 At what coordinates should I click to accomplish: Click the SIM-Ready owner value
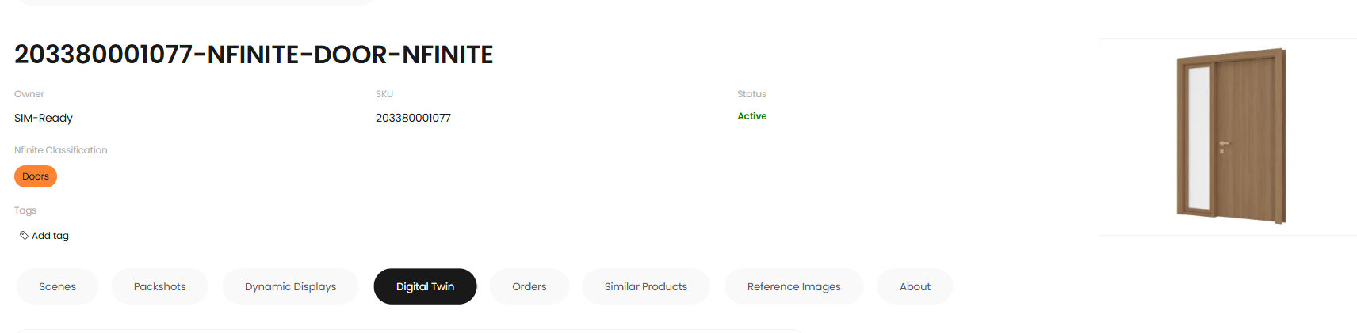click(44, 118)
